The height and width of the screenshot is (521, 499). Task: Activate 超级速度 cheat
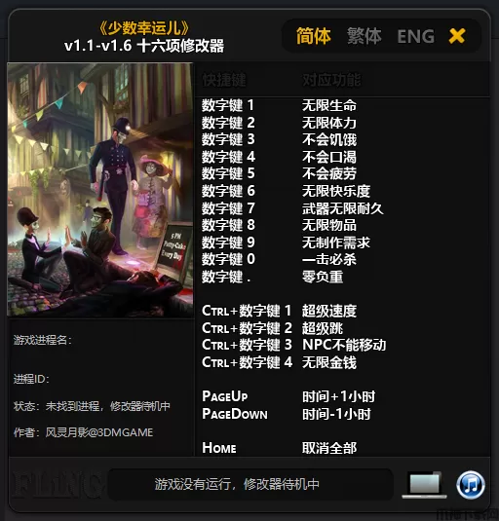pos(329,311)
